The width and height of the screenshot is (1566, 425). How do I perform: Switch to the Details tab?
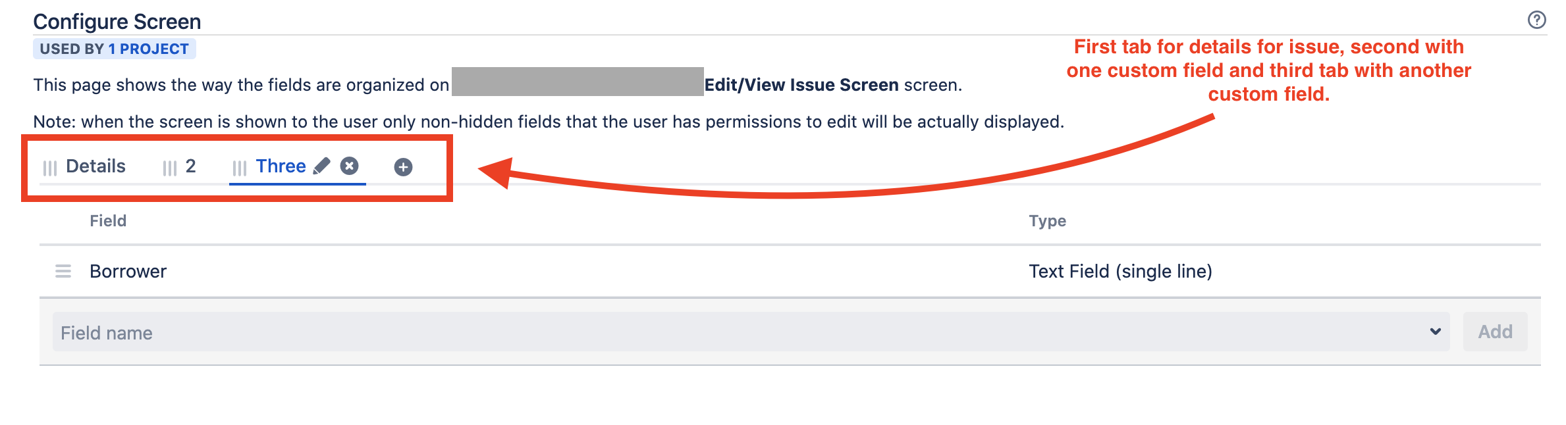click(95, 166)
